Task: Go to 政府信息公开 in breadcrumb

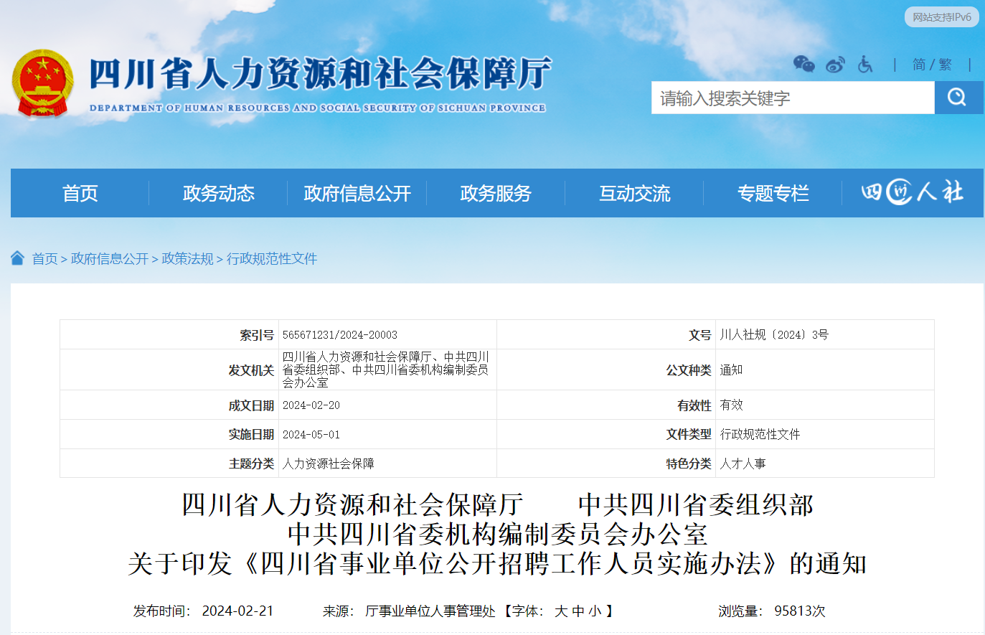Action: tap(110, 259)
